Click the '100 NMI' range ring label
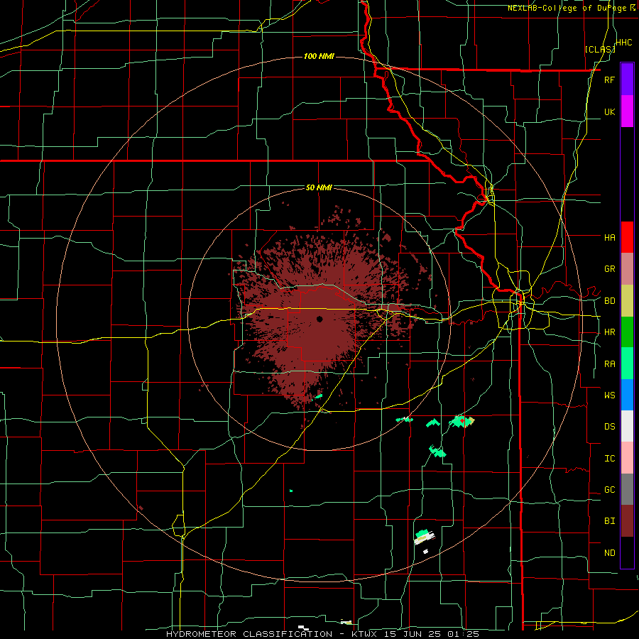The width and height of the screenshot is (639, 639). pyautogui.click(x=319, y=56)
